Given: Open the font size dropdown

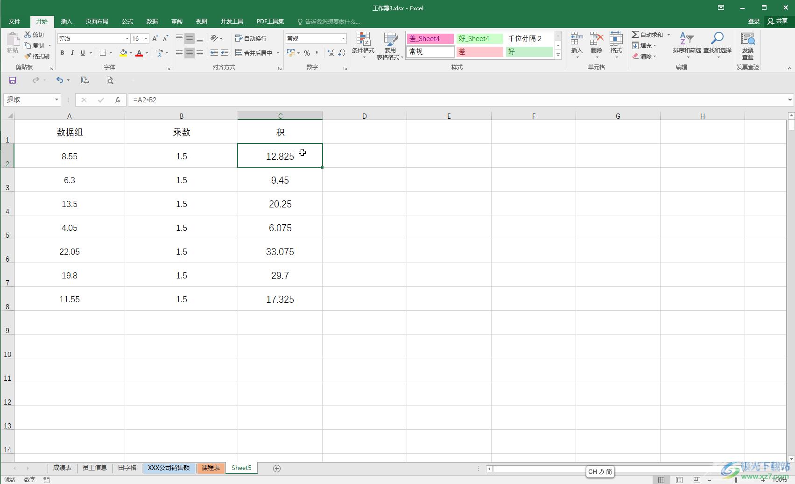Looking at the screenshot, I should coord(146,39).
